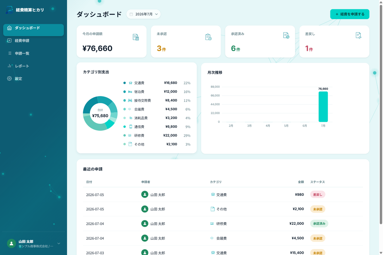Click the home icon beside ダッシュボード
The image size is (383, 255).
click(x=9, y=28)
